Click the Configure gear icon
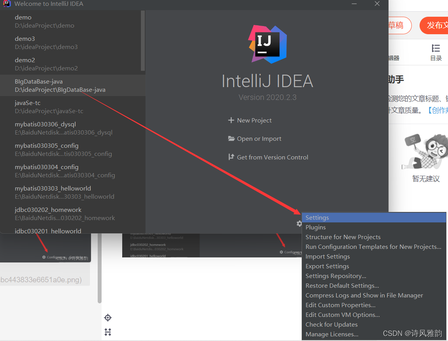The width and height of the screenshot is (448, 341). (x=299, y=224)
